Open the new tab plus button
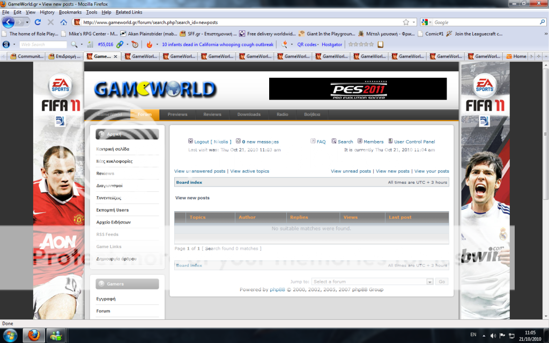549x343 pixels. click(x=539, y=56)
